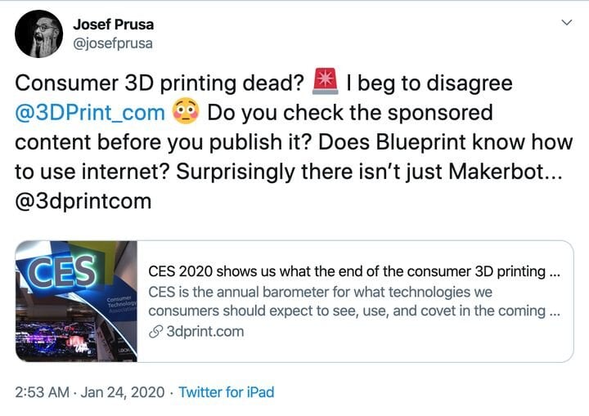Open the "CES 2020 shows us" headline
This screenshot has width=589, height=416.
click(353, 271)
